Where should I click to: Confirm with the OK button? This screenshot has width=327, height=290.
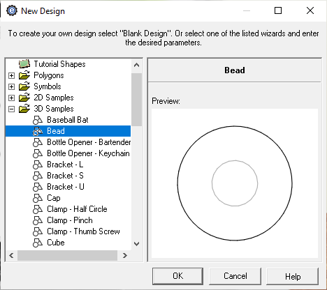[177, 276]
